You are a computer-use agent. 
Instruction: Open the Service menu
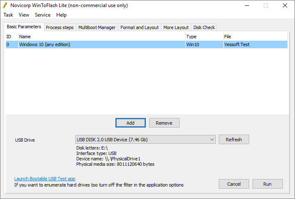click(x=42, y=15)
